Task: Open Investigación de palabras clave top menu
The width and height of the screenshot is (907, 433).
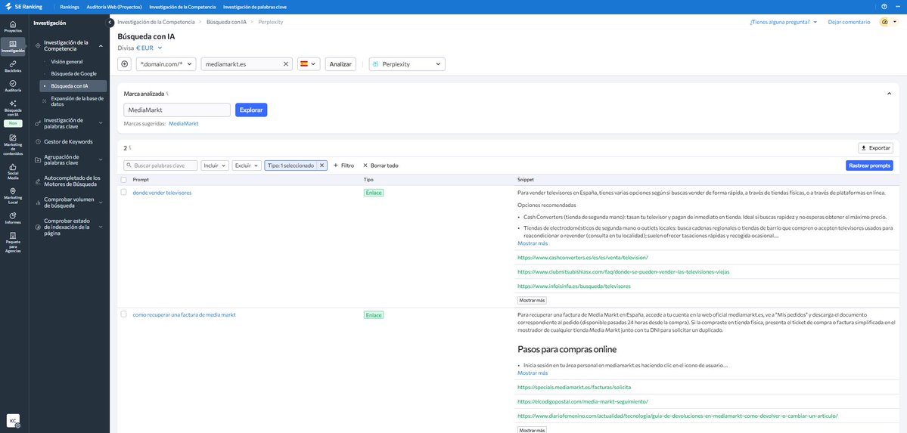Action: pyautogui.click(x=254, y=7)
